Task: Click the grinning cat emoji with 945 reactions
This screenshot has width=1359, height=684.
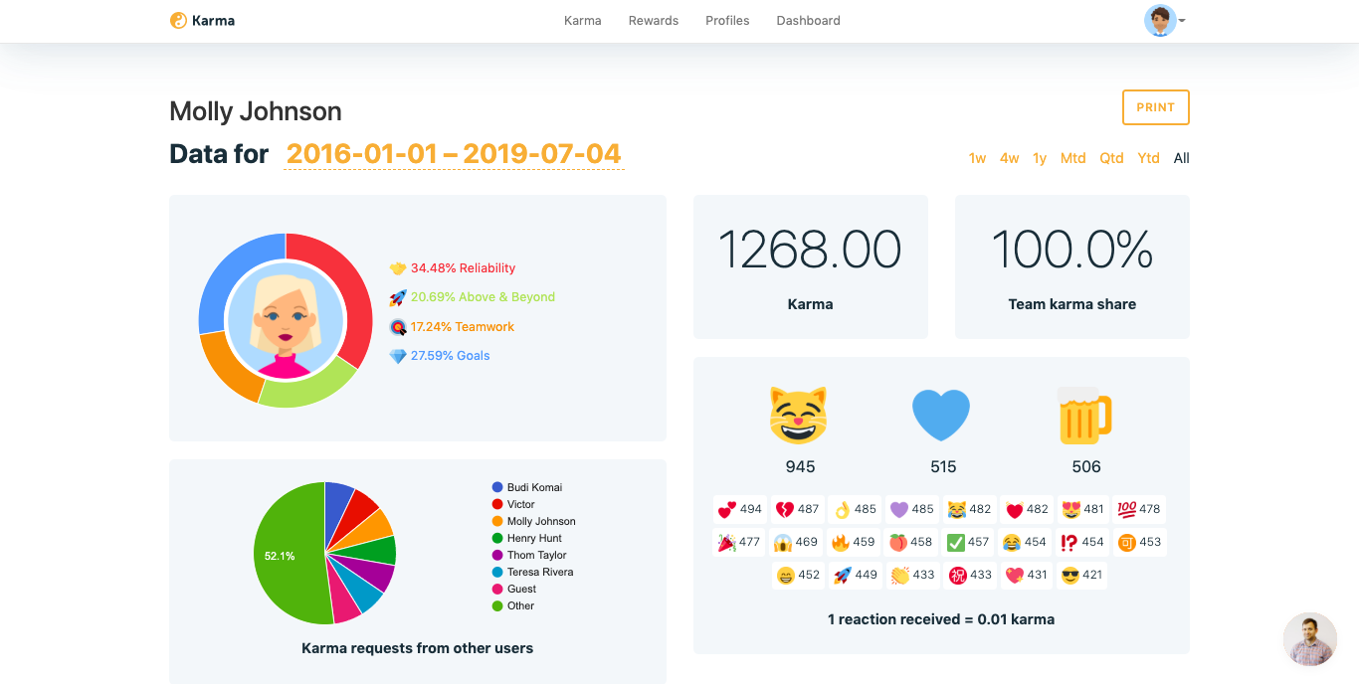Action: click(799, 415)
